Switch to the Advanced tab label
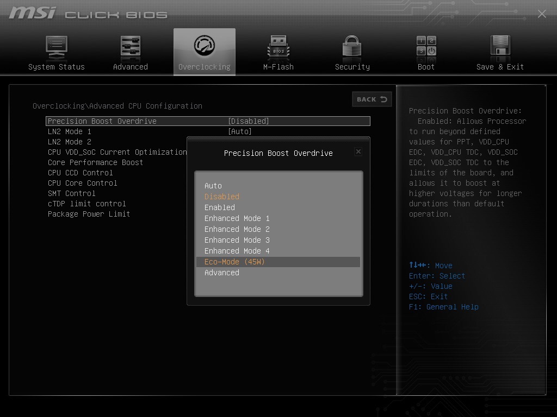This screenshot has width=557, height=417. tap(131, 67)
